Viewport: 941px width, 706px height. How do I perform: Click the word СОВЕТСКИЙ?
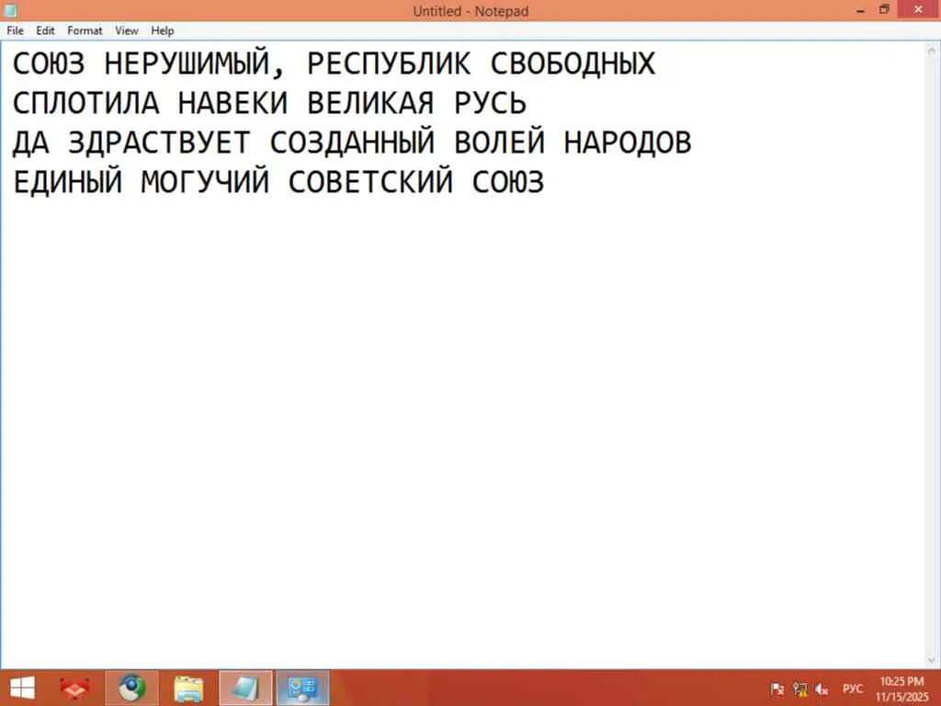(371, 181)
